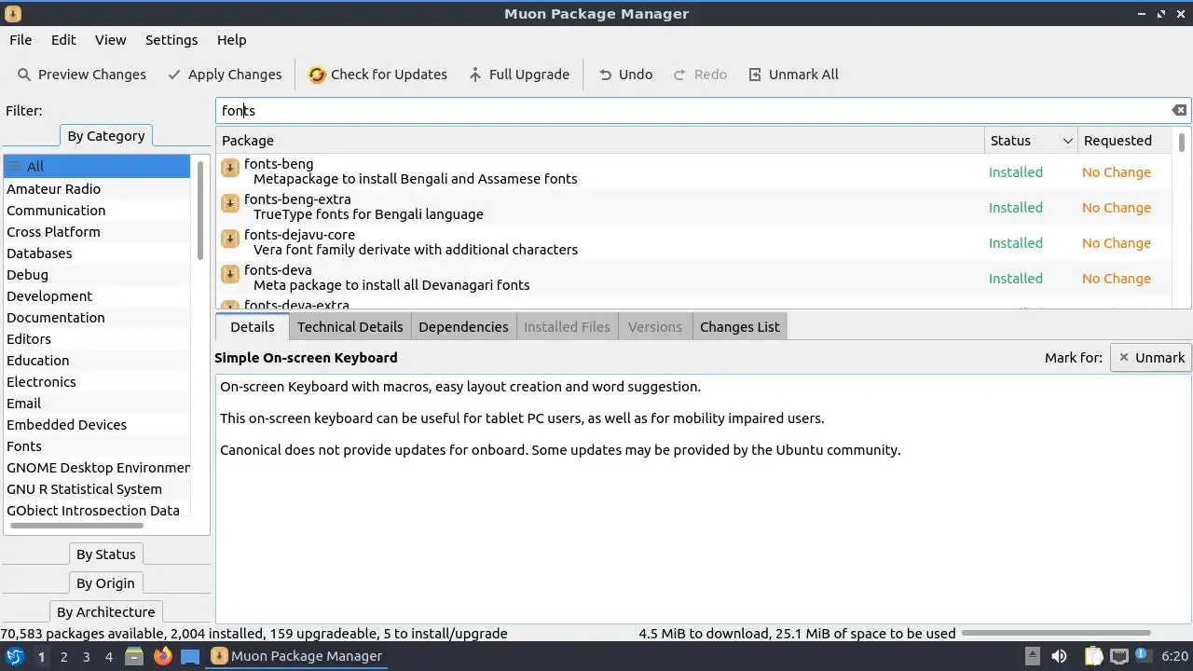Select the Email category
The width and height of the screenshot is (1193, 671).
click(97, 404)
